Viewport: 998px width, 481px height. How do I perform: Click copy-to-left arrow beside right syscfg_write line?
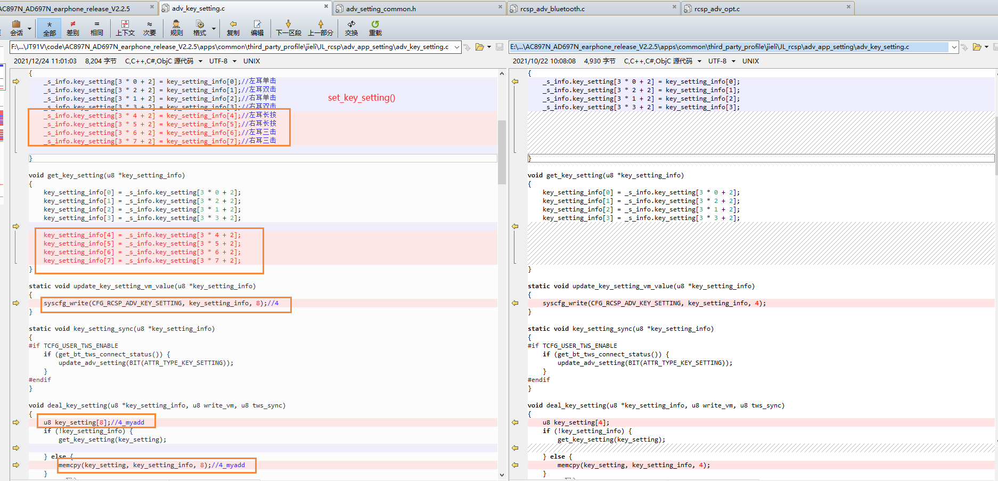pos(515,303)
